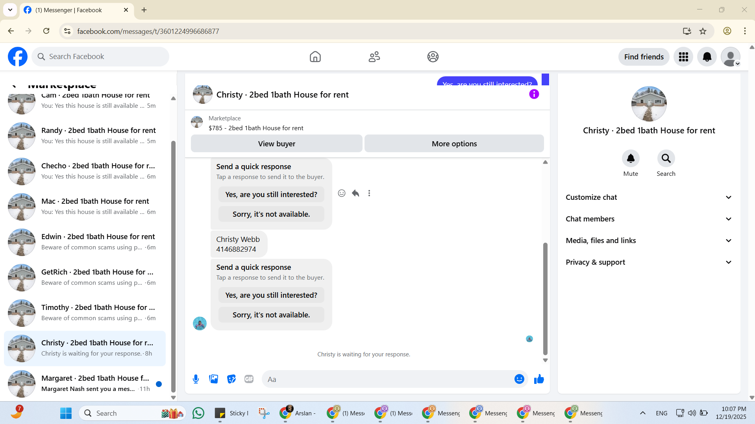755x424 pixels.
Task: Choose a sticker icon
Action: click(231, 379)
